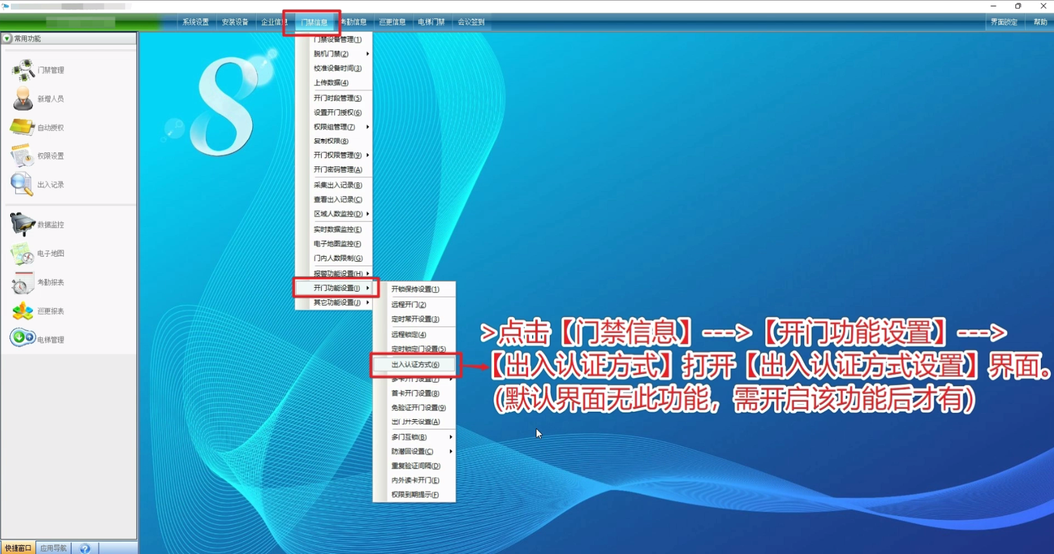The height and width of the screenshot is (554, 1054).
Task: Open 出入记录 magnifier icon
Action: [22, 184]
